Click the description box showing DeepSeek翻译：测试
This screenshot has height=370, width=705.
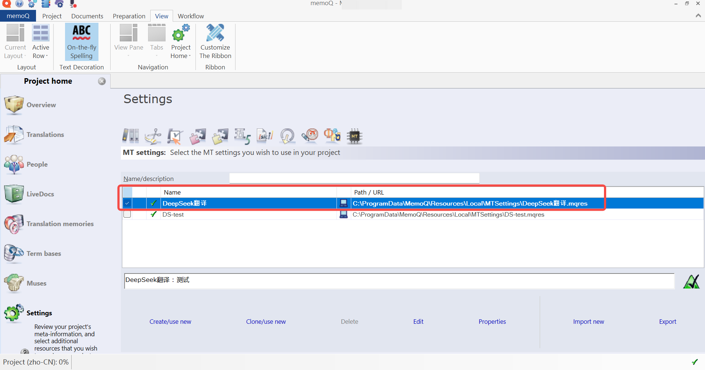(x=399, y=281)
